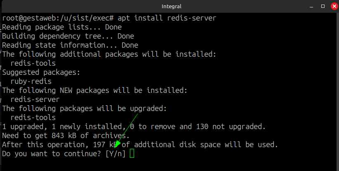Select the Suggested packages: heading text
The image size is (339, 171).
(41, 72)
